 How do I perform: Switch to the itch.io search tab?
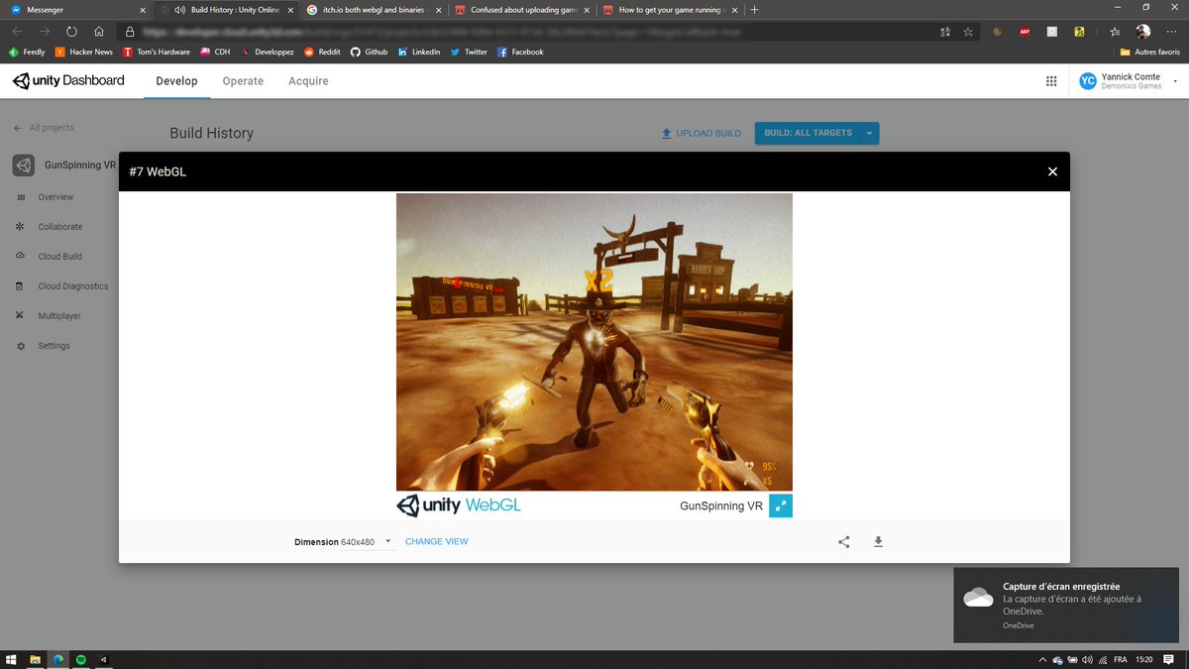[x=374, y=10]
